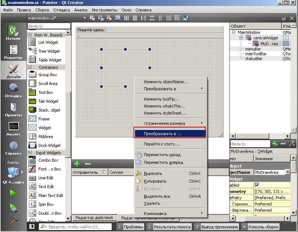Collapse the centralWidget tree node
298x232 pixels.
pos(241,38)
